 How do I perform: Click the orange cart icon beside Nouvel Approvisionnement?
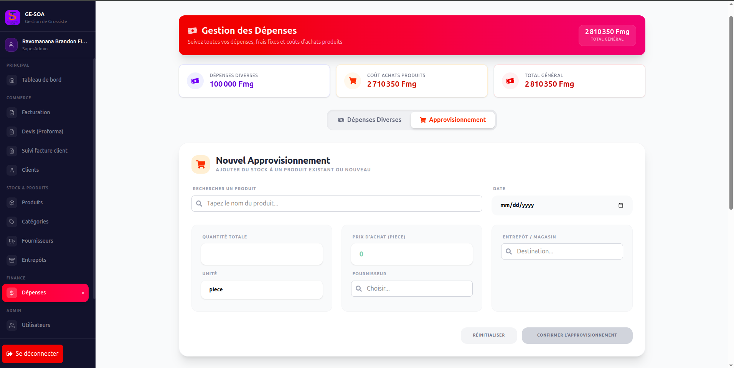(x=201, y=164)
